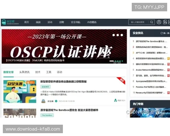Switch to the 工具 tab

[48, 72]
